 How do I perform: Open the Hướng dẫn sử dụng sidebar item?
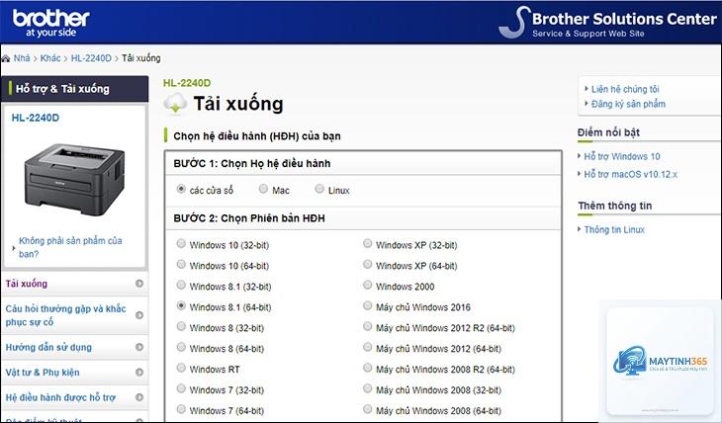[75, 347]
